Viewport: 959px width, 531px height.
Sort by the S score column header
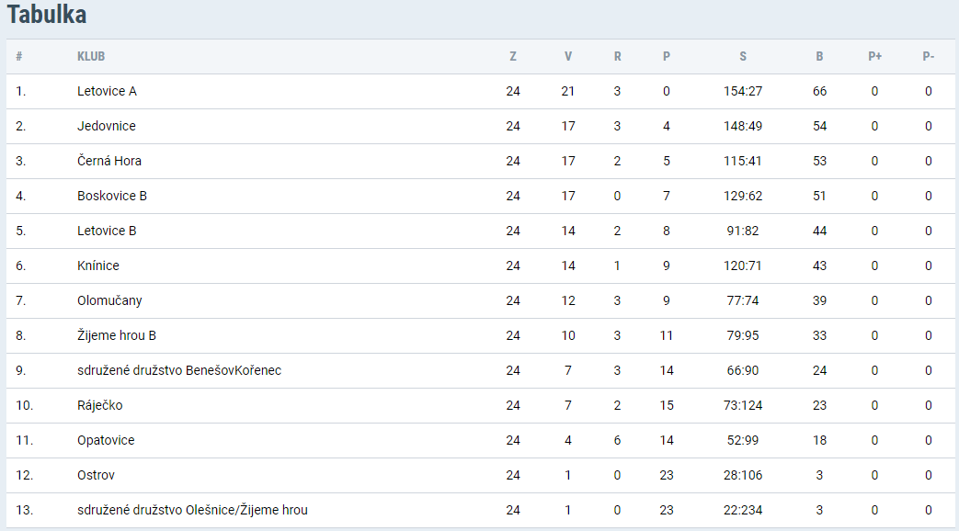pyautogui.click(x=743, y=56)
